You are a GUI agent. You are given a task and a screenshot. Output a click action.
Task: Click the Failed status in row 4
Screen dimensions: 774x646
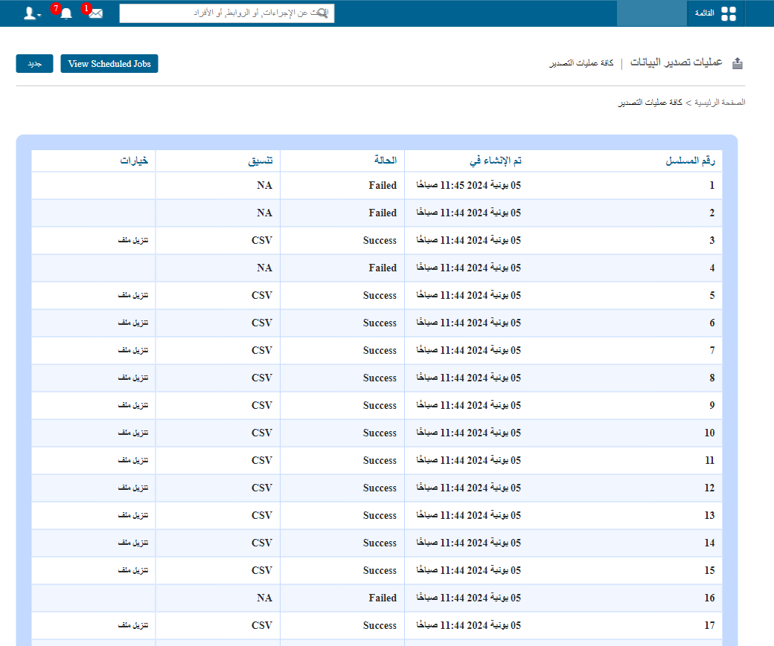coord(383,268)
